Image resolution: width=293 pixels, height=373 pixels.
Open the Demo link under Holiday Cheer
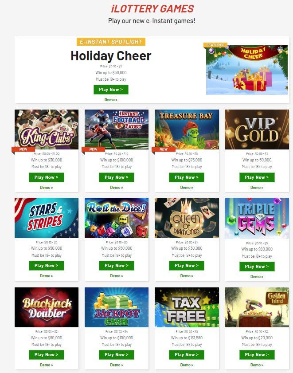coord(111,100)
